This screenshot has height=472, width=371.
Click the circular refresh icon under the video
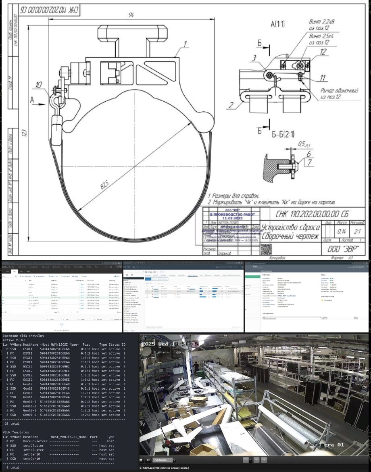click(x=246, y=460)
